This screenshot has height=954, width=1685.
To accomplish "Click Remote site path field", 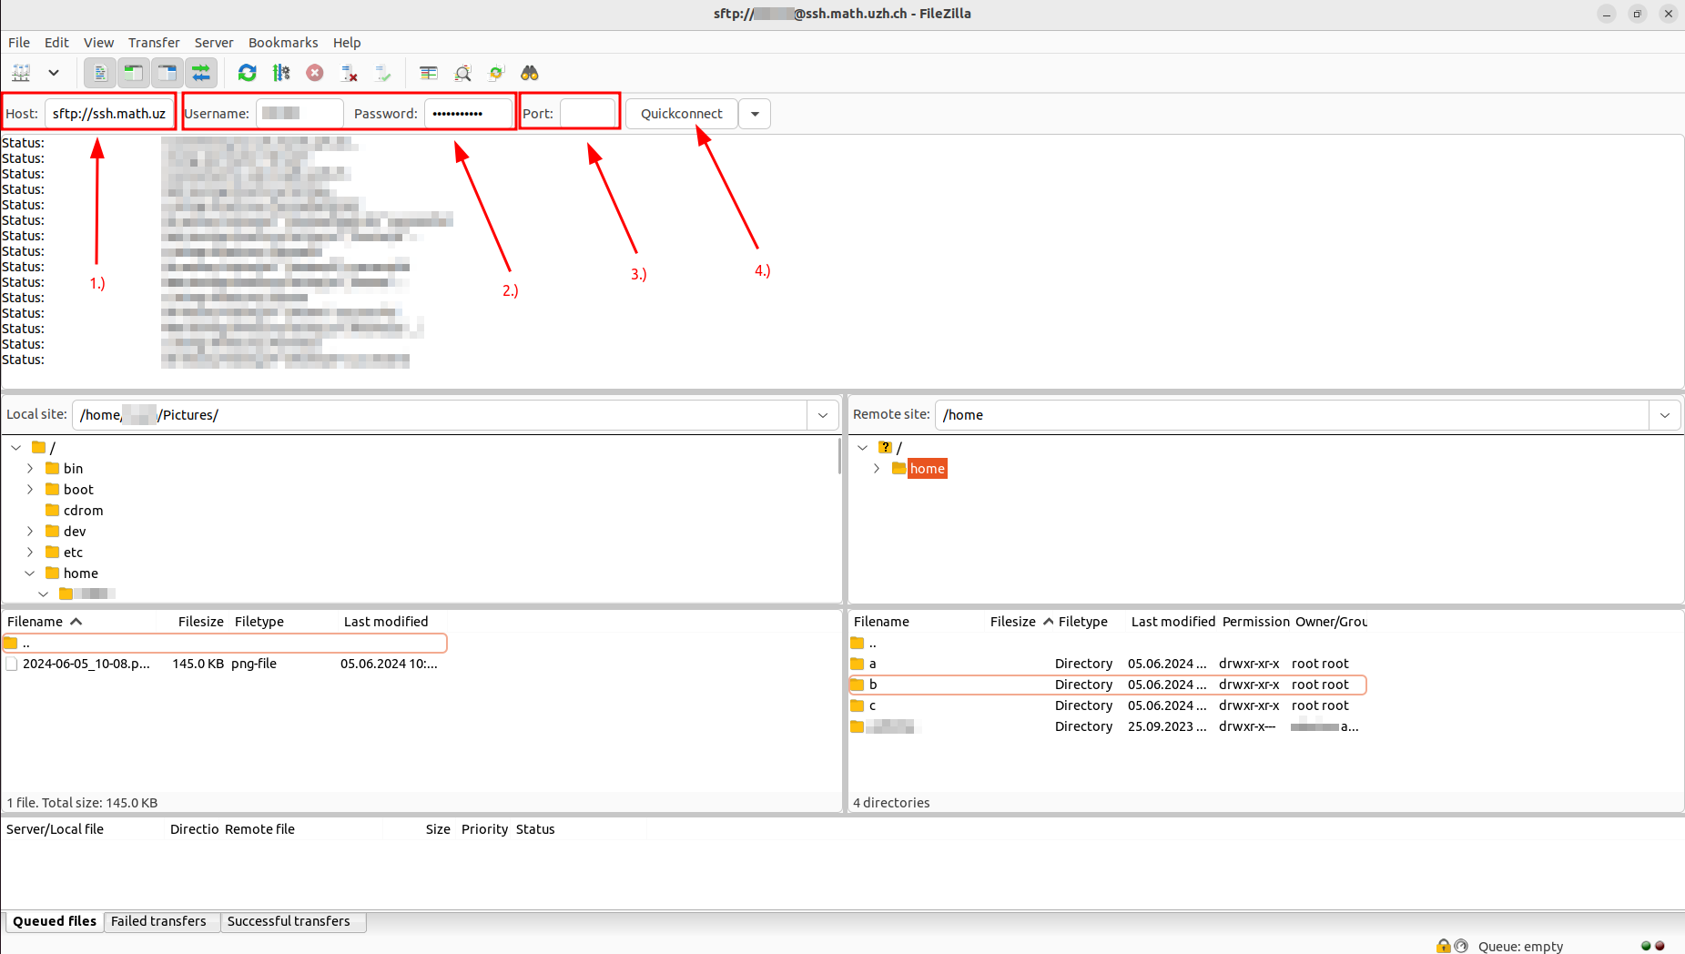I will point(1292,415).
